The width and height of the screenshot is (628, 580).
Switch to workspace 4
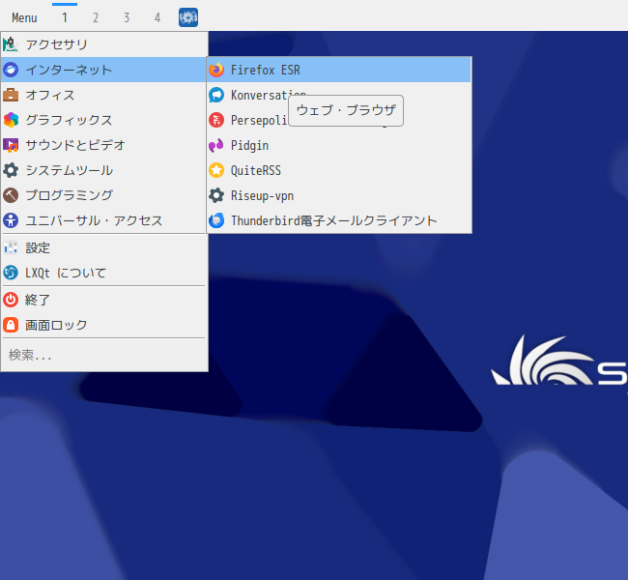coord(157,17)
